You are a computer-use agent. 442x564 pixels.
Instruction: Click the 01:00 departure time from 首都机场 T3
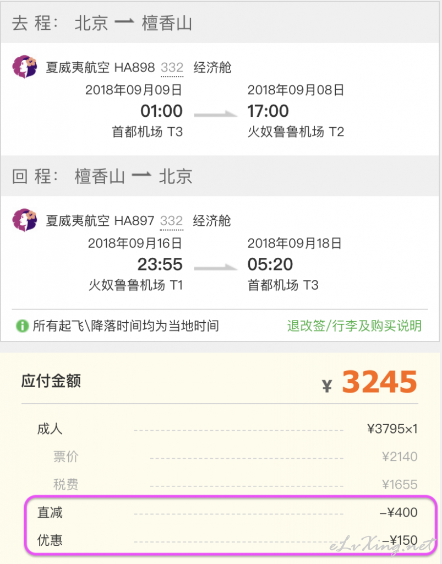[161, 111]
